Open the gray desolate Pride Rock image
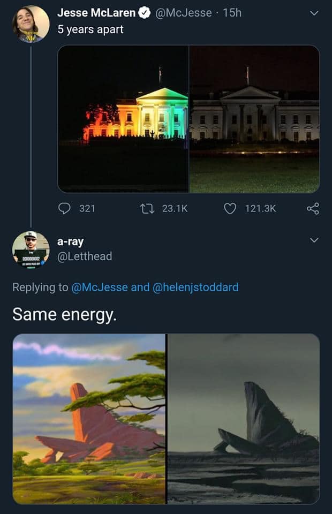 pyautogui.click(x=244, y=419)
